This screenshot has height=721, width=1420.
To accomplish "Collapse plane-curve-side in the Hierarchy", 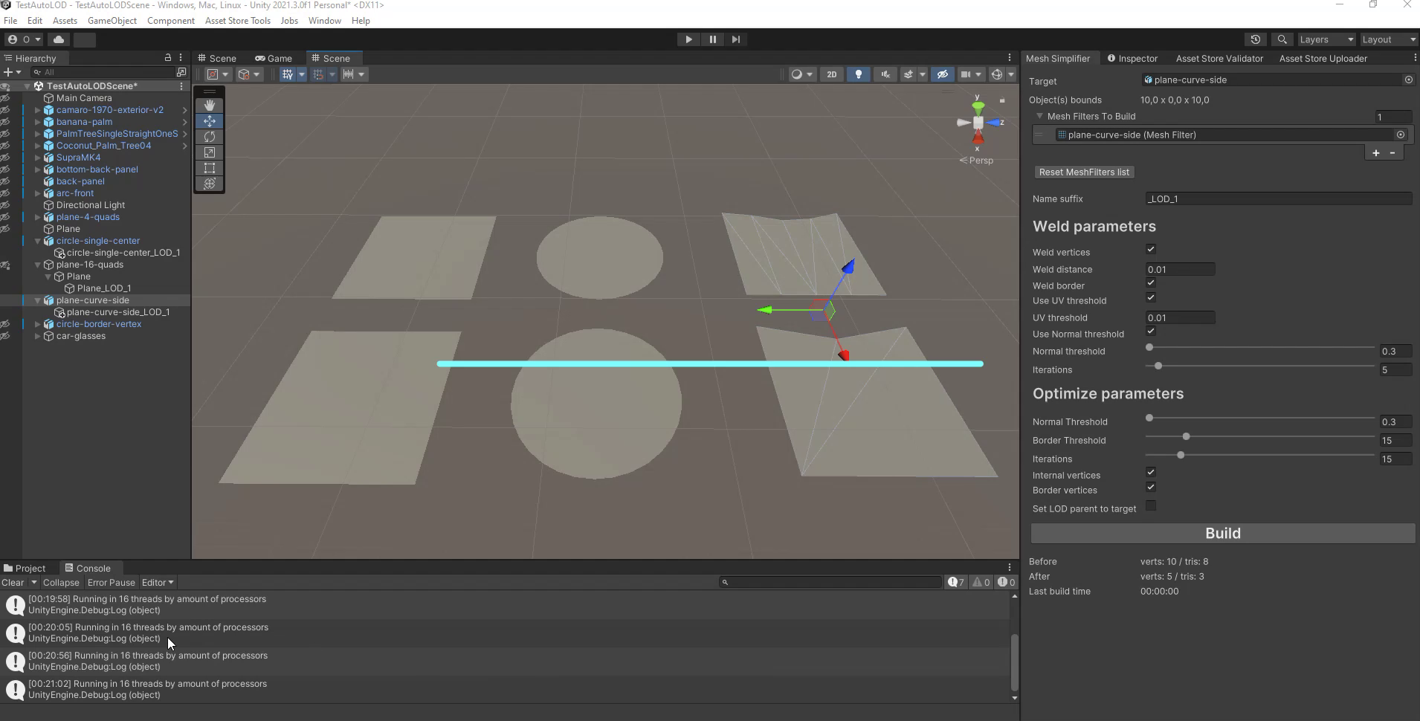I will pyautogui.click(x=37, y=300).
